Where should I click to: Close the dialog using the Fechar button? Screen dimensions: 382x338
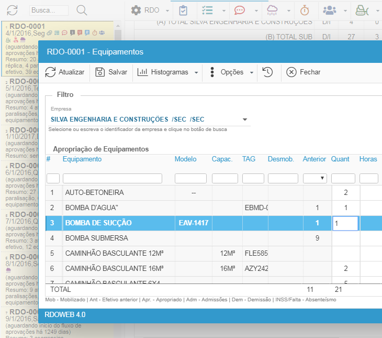304,72
